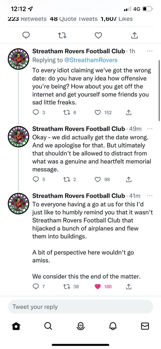View the 1,607 Likes list

click(x=117, y=19)
